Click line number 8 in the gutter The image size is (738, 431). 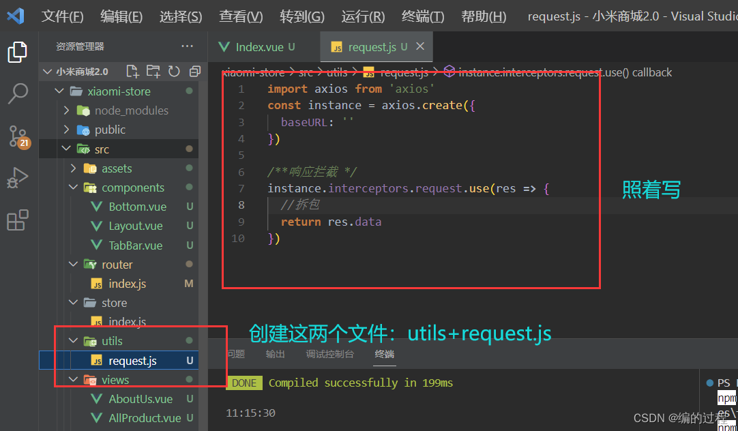click(241, 205)
